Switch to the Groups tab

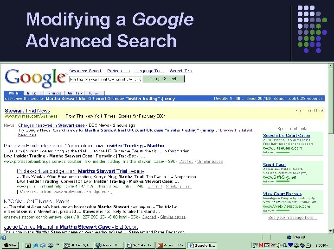coord(54,93)
